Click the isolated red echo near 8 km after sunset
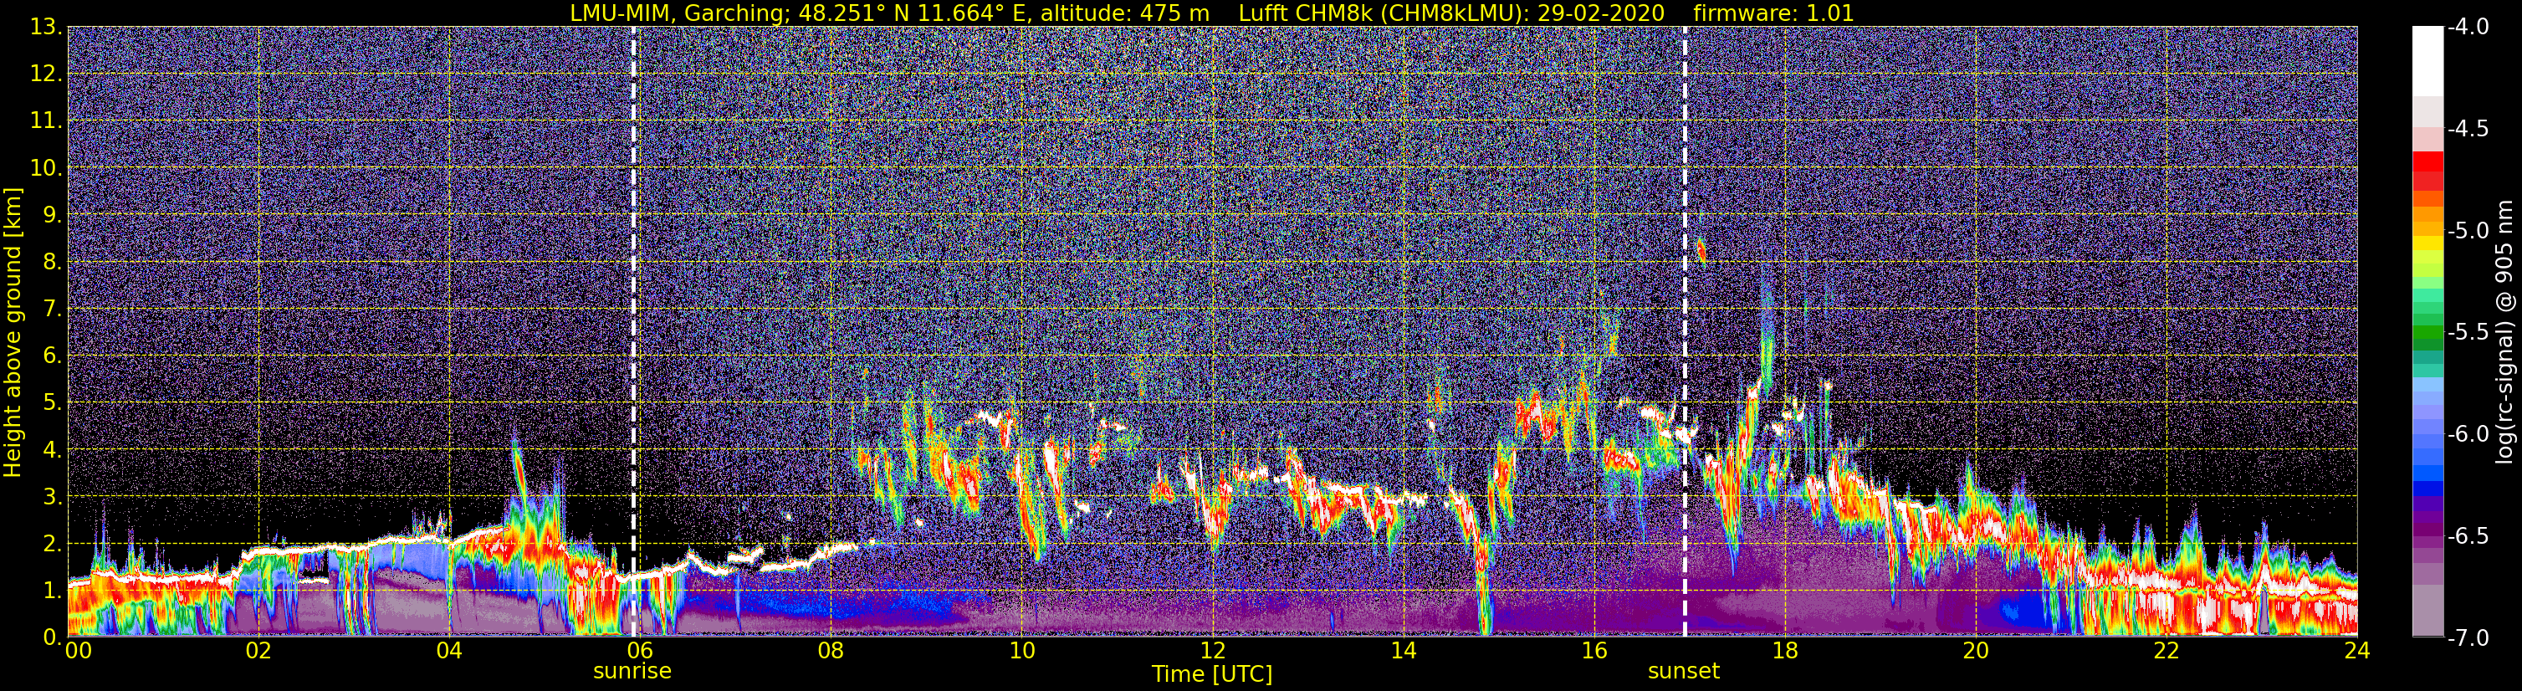The height and width of the screenshot is (691, 2522). click(x=1701, y=251)
